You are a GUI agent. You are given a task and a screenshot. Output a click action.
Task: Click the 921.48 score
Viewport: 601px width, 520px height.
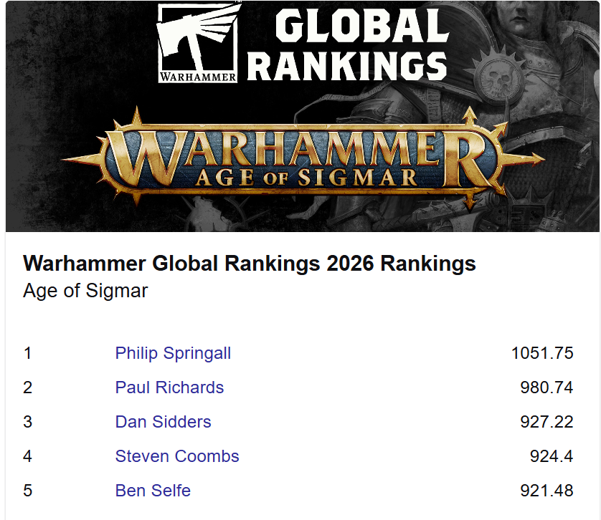[x=546, y=491]
